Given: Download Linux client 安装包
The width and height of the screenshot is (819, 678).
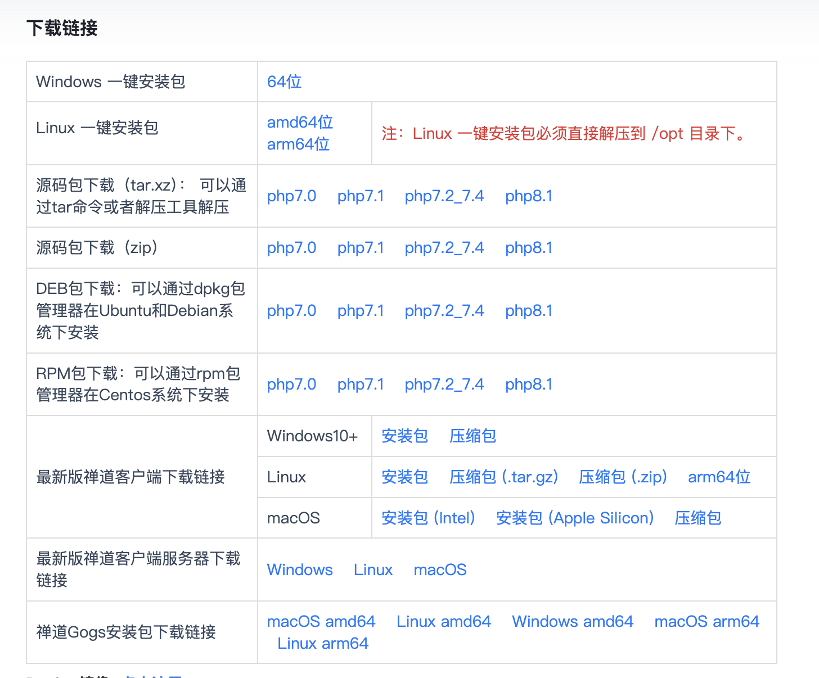Looking at the screenshot, I should tap(404, 477).
